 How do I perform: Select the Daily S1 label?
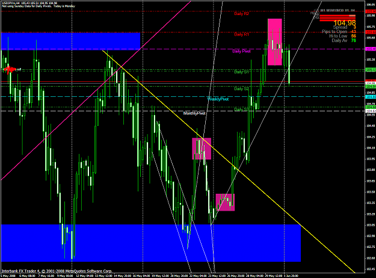coord(241,72)
